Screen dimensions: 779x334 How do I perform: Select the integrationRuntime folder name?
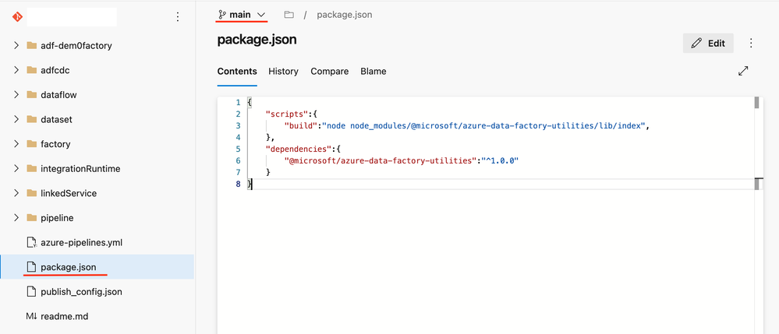coord(80,169)
